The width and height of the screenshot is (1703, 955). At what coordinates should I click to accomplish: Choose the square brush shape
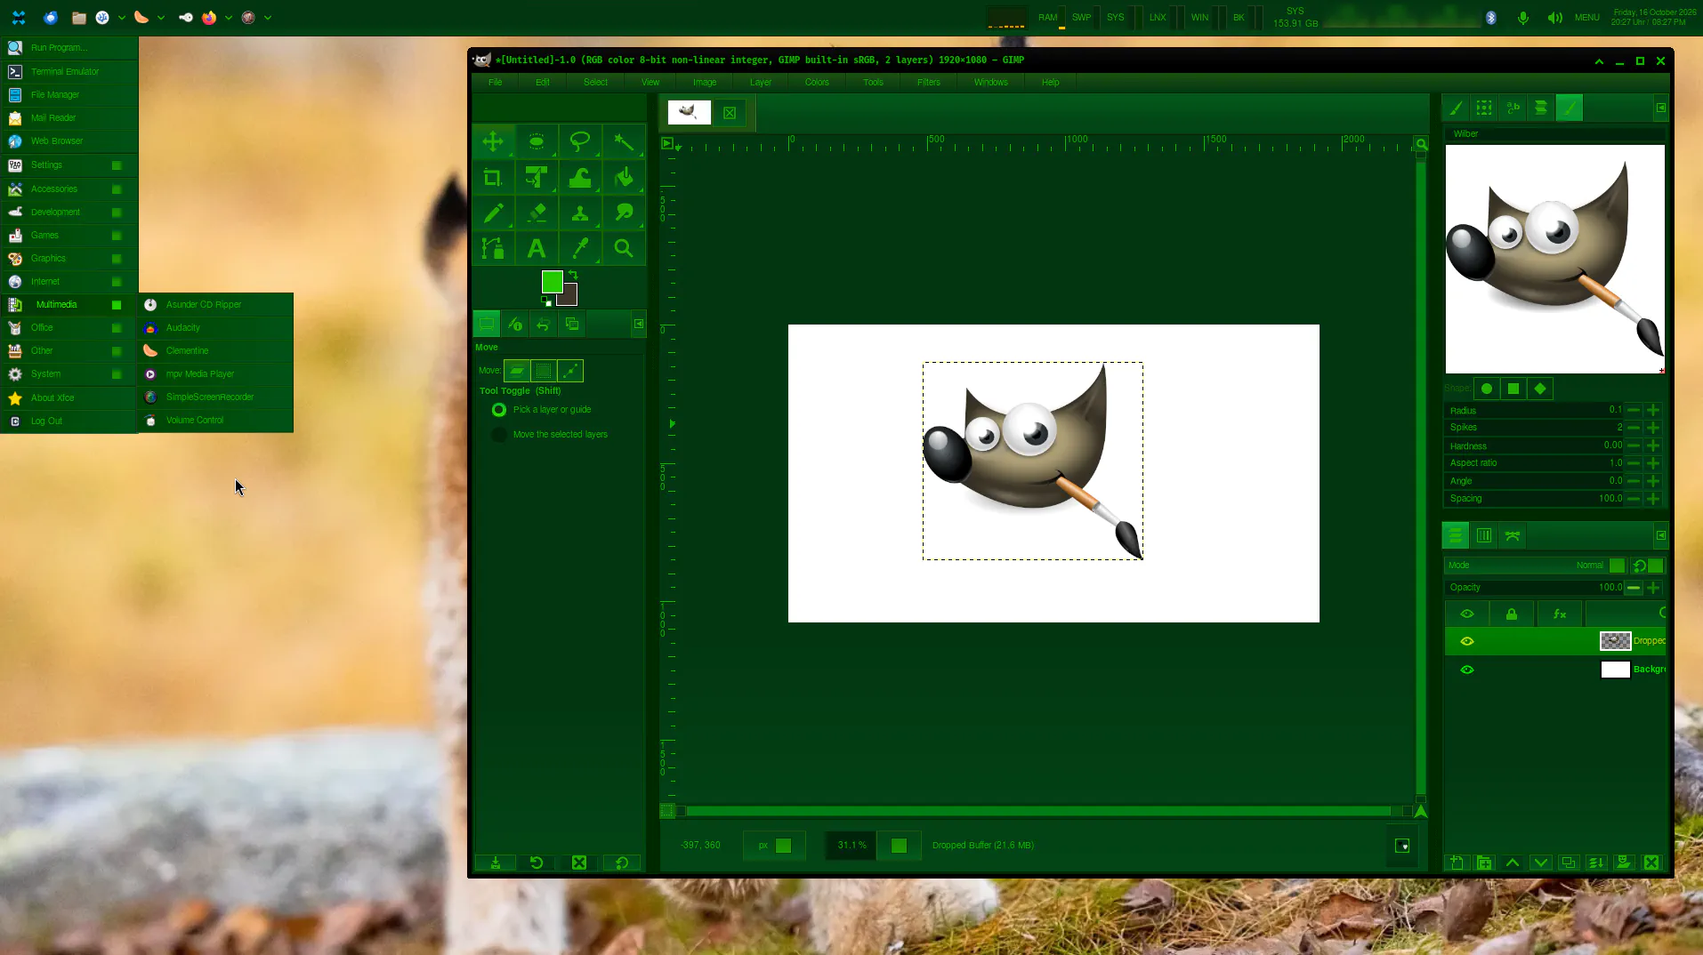tap(1513, 389)
